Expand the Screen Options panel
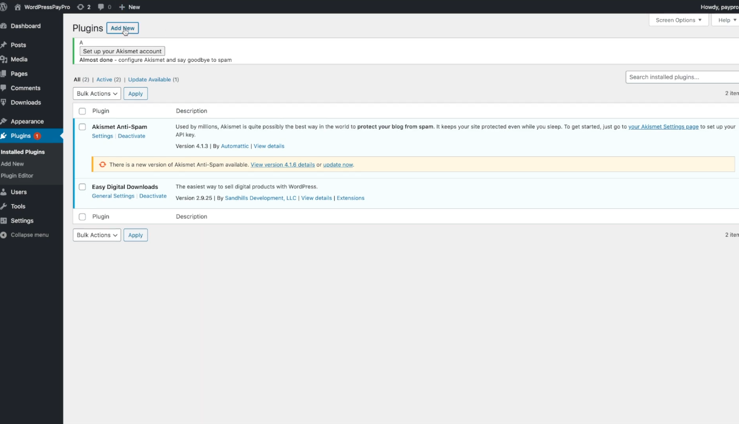The width and height of the screenshot is (739, 424). pos(678,20)
